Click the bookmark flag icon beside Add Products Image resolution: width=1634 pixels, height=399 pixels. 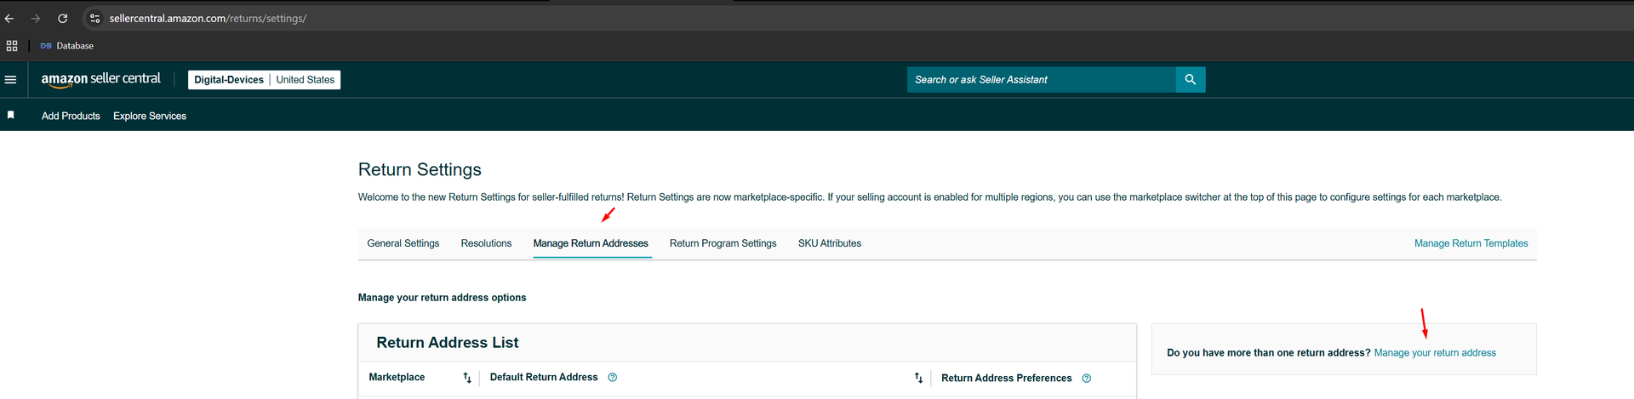[x=11, y=115]
